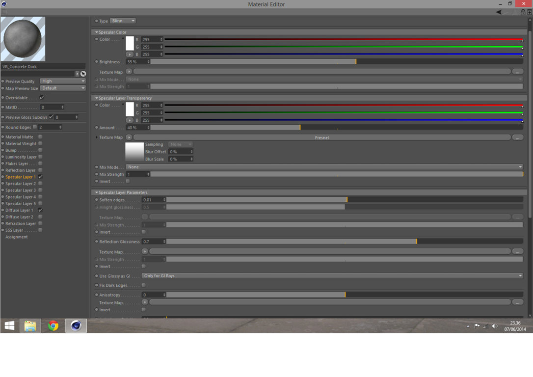533x377 pixels.
Task: Click the Anisotropy Texture Map browse (...) button
Action: point(517,302)
